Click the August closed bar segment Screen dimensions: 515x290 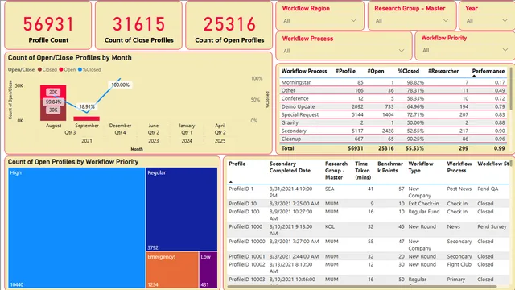[53, 114]
